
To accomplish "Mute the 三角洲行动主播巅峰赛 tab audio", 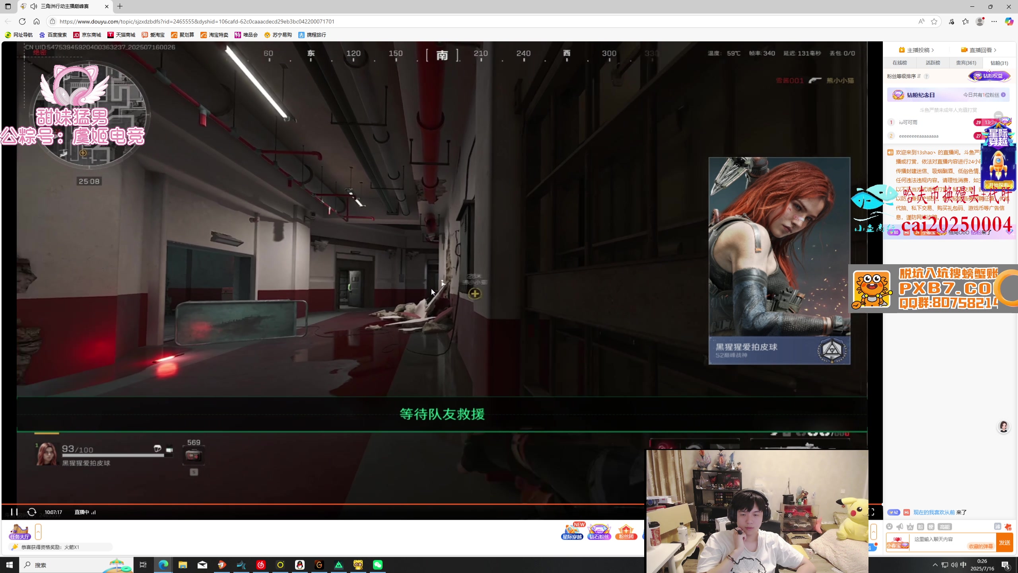I will click(x=34, y=6).
